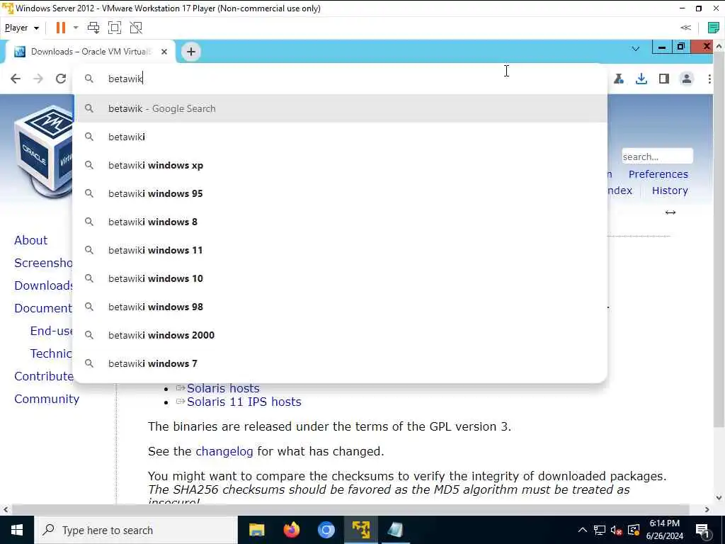Select the 'betawik - Google Search' suggestion
725x544 pixels.
340,108
